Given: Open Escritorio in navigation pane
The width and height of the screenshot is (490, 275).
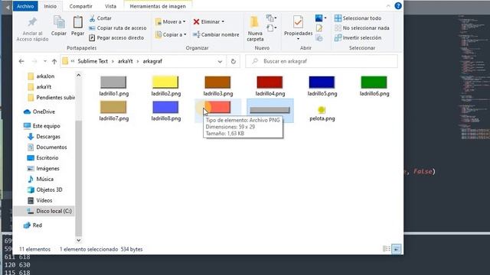Looking at the screenshot, I should tap(43, 158).
